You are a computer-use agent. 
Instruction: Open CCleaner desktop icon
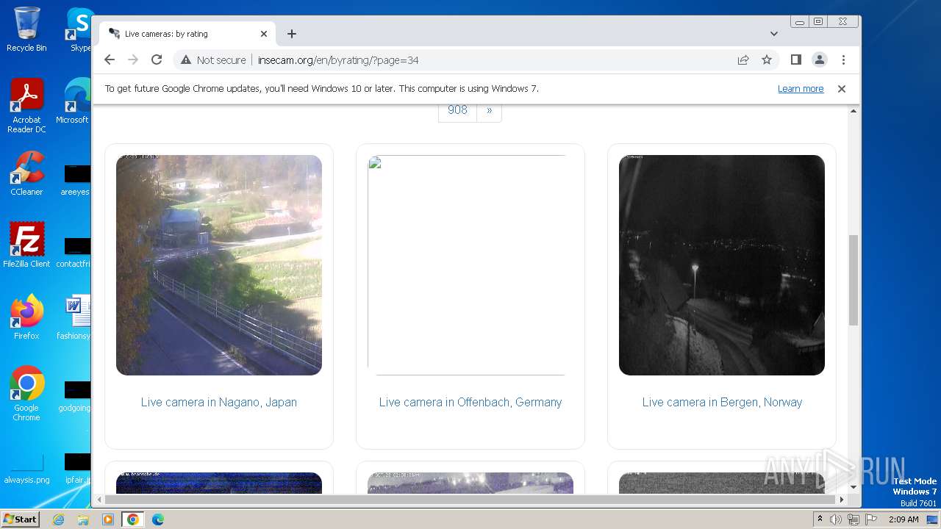pyautogui.click(x=26, y=173)
